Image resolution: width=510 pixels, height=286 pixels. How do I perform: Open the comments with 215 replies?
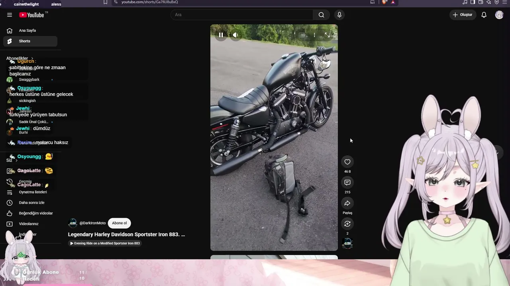(x=347, y=182)
